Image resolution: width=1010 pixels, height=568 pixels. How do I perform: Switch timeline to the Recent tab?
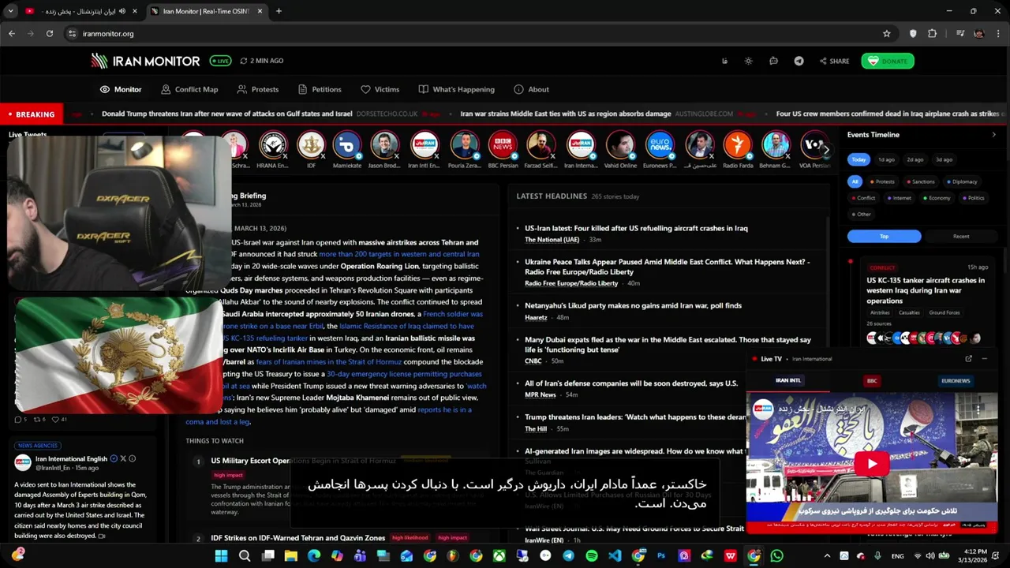pyautogui.click(x=961, y=236)
